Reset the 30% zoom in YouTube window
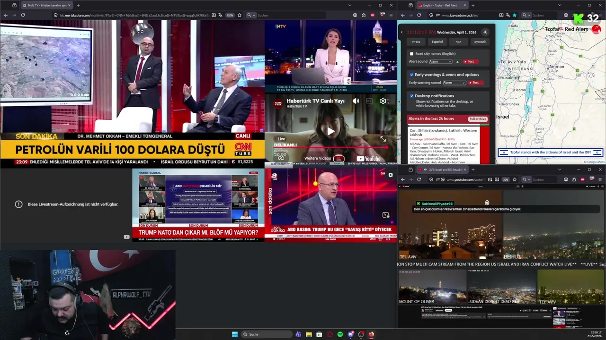606x340 pixels. coord(506,179)
